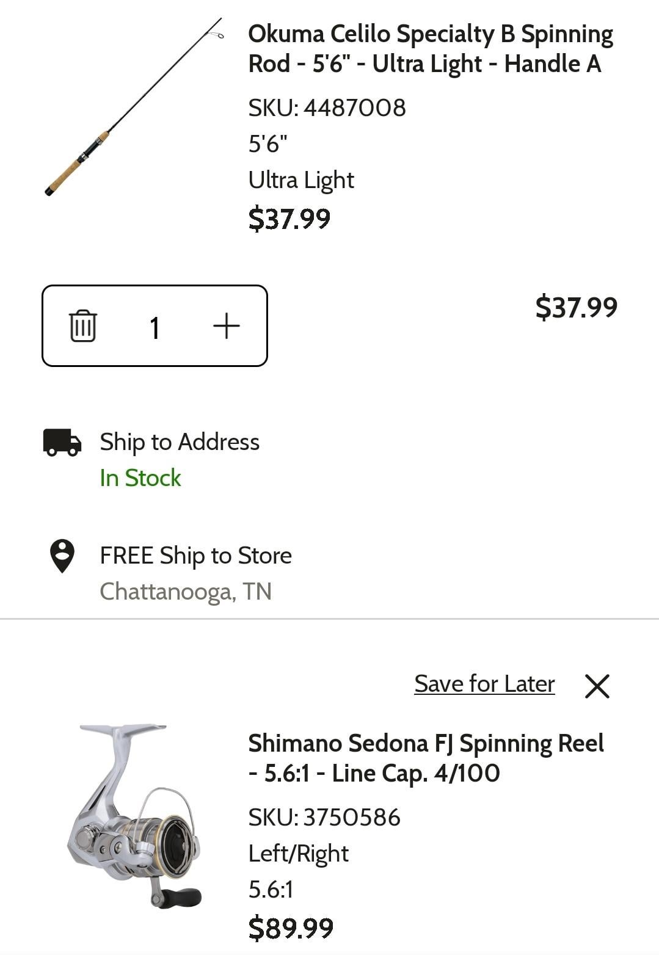The height and width of the screenshot is (955, 659).
Task: View the Okuma spinning rod thumbnail
Action: coord(134,107)
